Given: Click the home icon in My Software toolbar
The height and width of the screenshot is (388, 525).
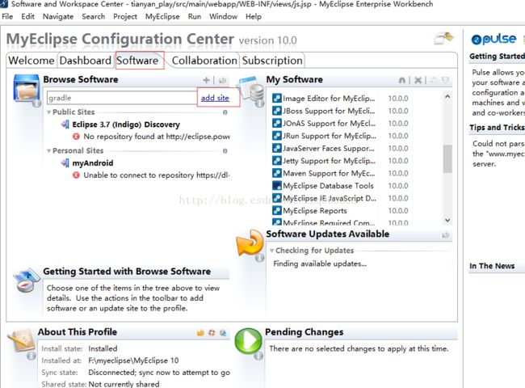Looking at the screenshot, I should point(402,80).
